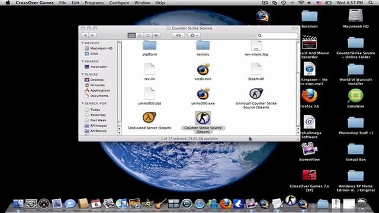Go forward in Finder window
Image resolution: width=379 pixels, height=213 pixels.
coord(92,35)
